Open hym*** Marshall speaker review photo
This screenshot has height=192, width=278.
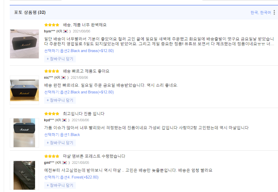pos(24,44)
